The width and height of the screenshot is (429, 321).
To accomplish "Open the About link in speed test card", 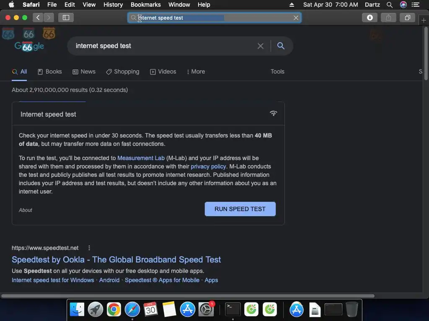I will [x=26, y=210].
